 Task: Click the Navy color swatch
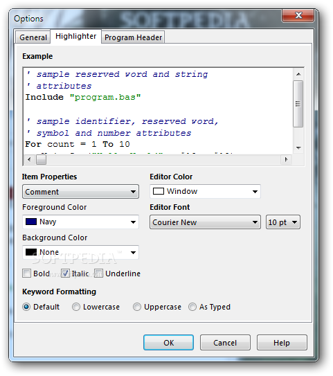31,222
